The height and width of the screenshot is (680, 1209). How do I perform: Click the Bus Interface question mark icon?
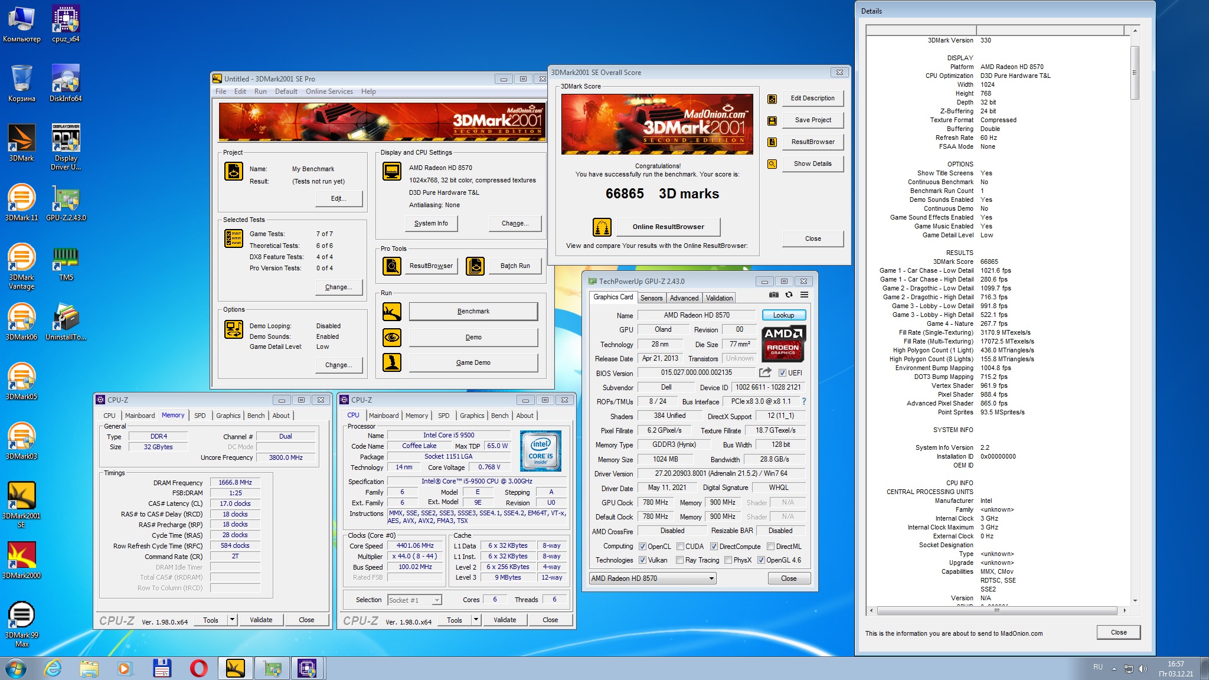[x=803, y=401]
